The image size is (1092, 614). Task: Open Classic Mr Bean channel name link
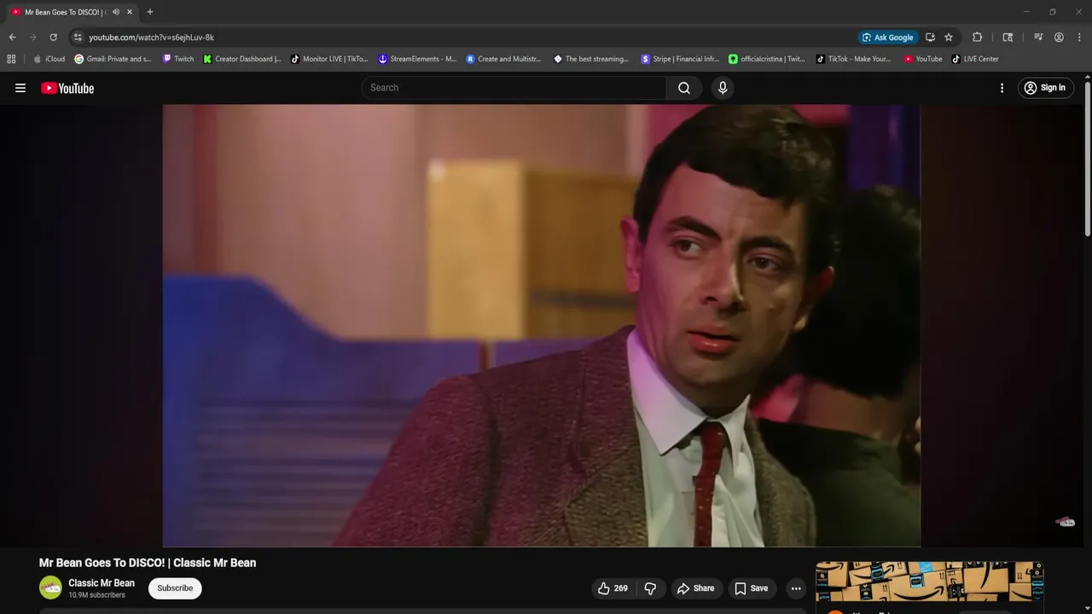click(x=102, y=583)
